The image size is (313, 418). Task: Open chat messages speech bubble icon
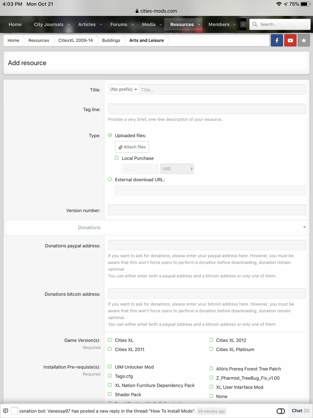point(6,411)
